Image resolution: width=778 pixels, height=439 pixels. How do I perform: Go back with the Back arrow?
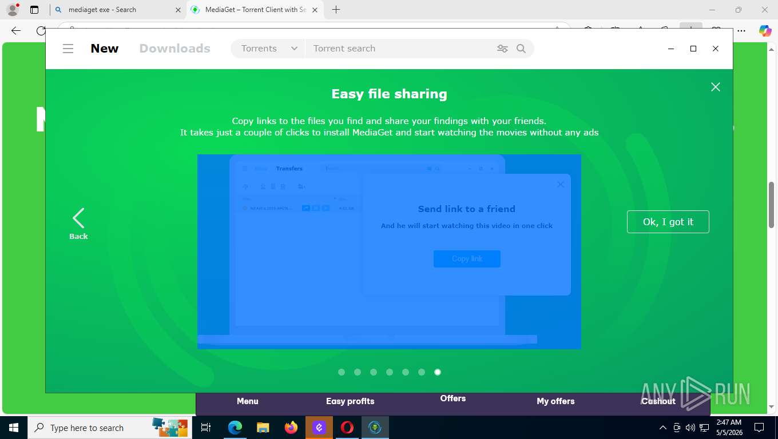(x=78, y=224)
